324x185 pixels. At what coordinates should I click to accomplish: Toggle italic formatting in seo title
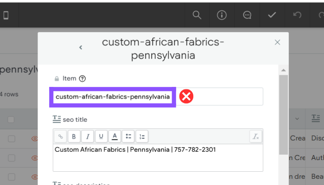click(88, 136)
